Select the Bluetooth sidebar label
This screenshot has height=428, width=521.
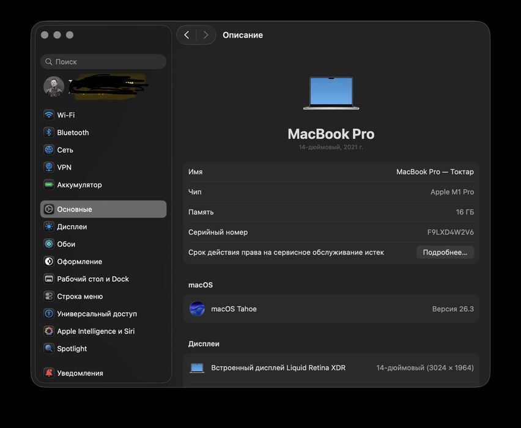click(73, 133)
